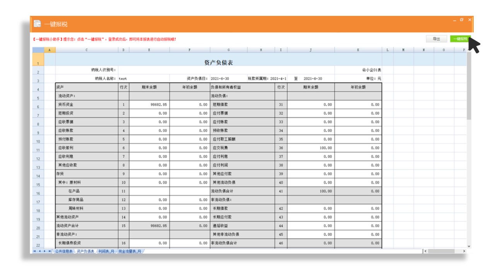Open the 现金流量表_月 sheet tab
The width and height of the screenshot is (495, 278).
(130, 251)
